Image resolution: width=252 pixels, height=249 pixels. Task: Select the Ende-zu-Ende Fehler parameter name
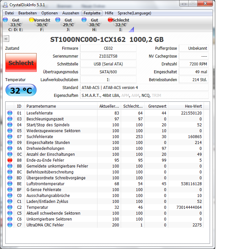point(45,160)
